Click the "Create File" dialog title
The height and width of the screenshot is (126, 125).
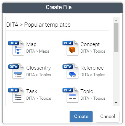(59, 7)
